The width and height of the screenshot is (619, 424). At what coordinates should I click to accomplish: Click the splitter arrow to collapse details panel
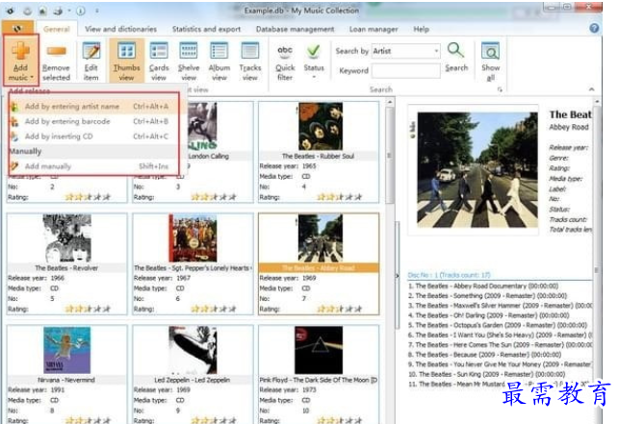click(x=398, y=276)
